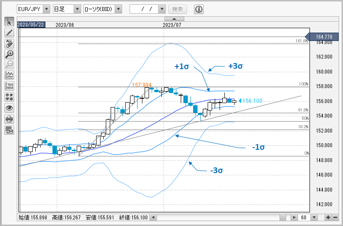Select the cursor pointer tool

(x=9, y=22)
